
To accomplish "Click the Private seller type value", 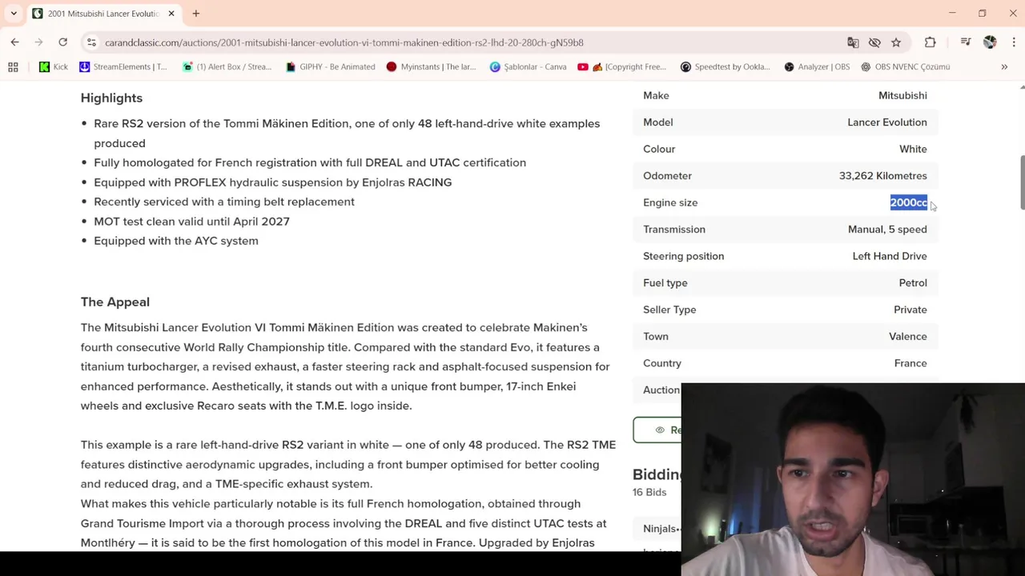I will click(x=910, y=310).
